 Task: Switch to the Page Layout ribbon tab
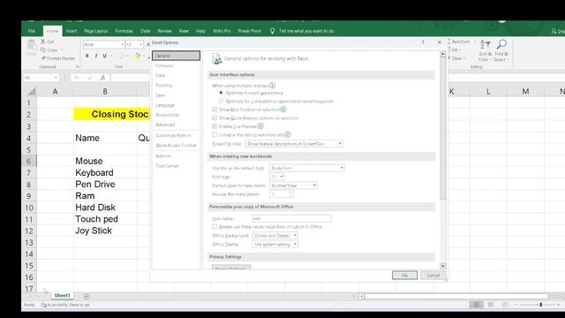(96, 31)
